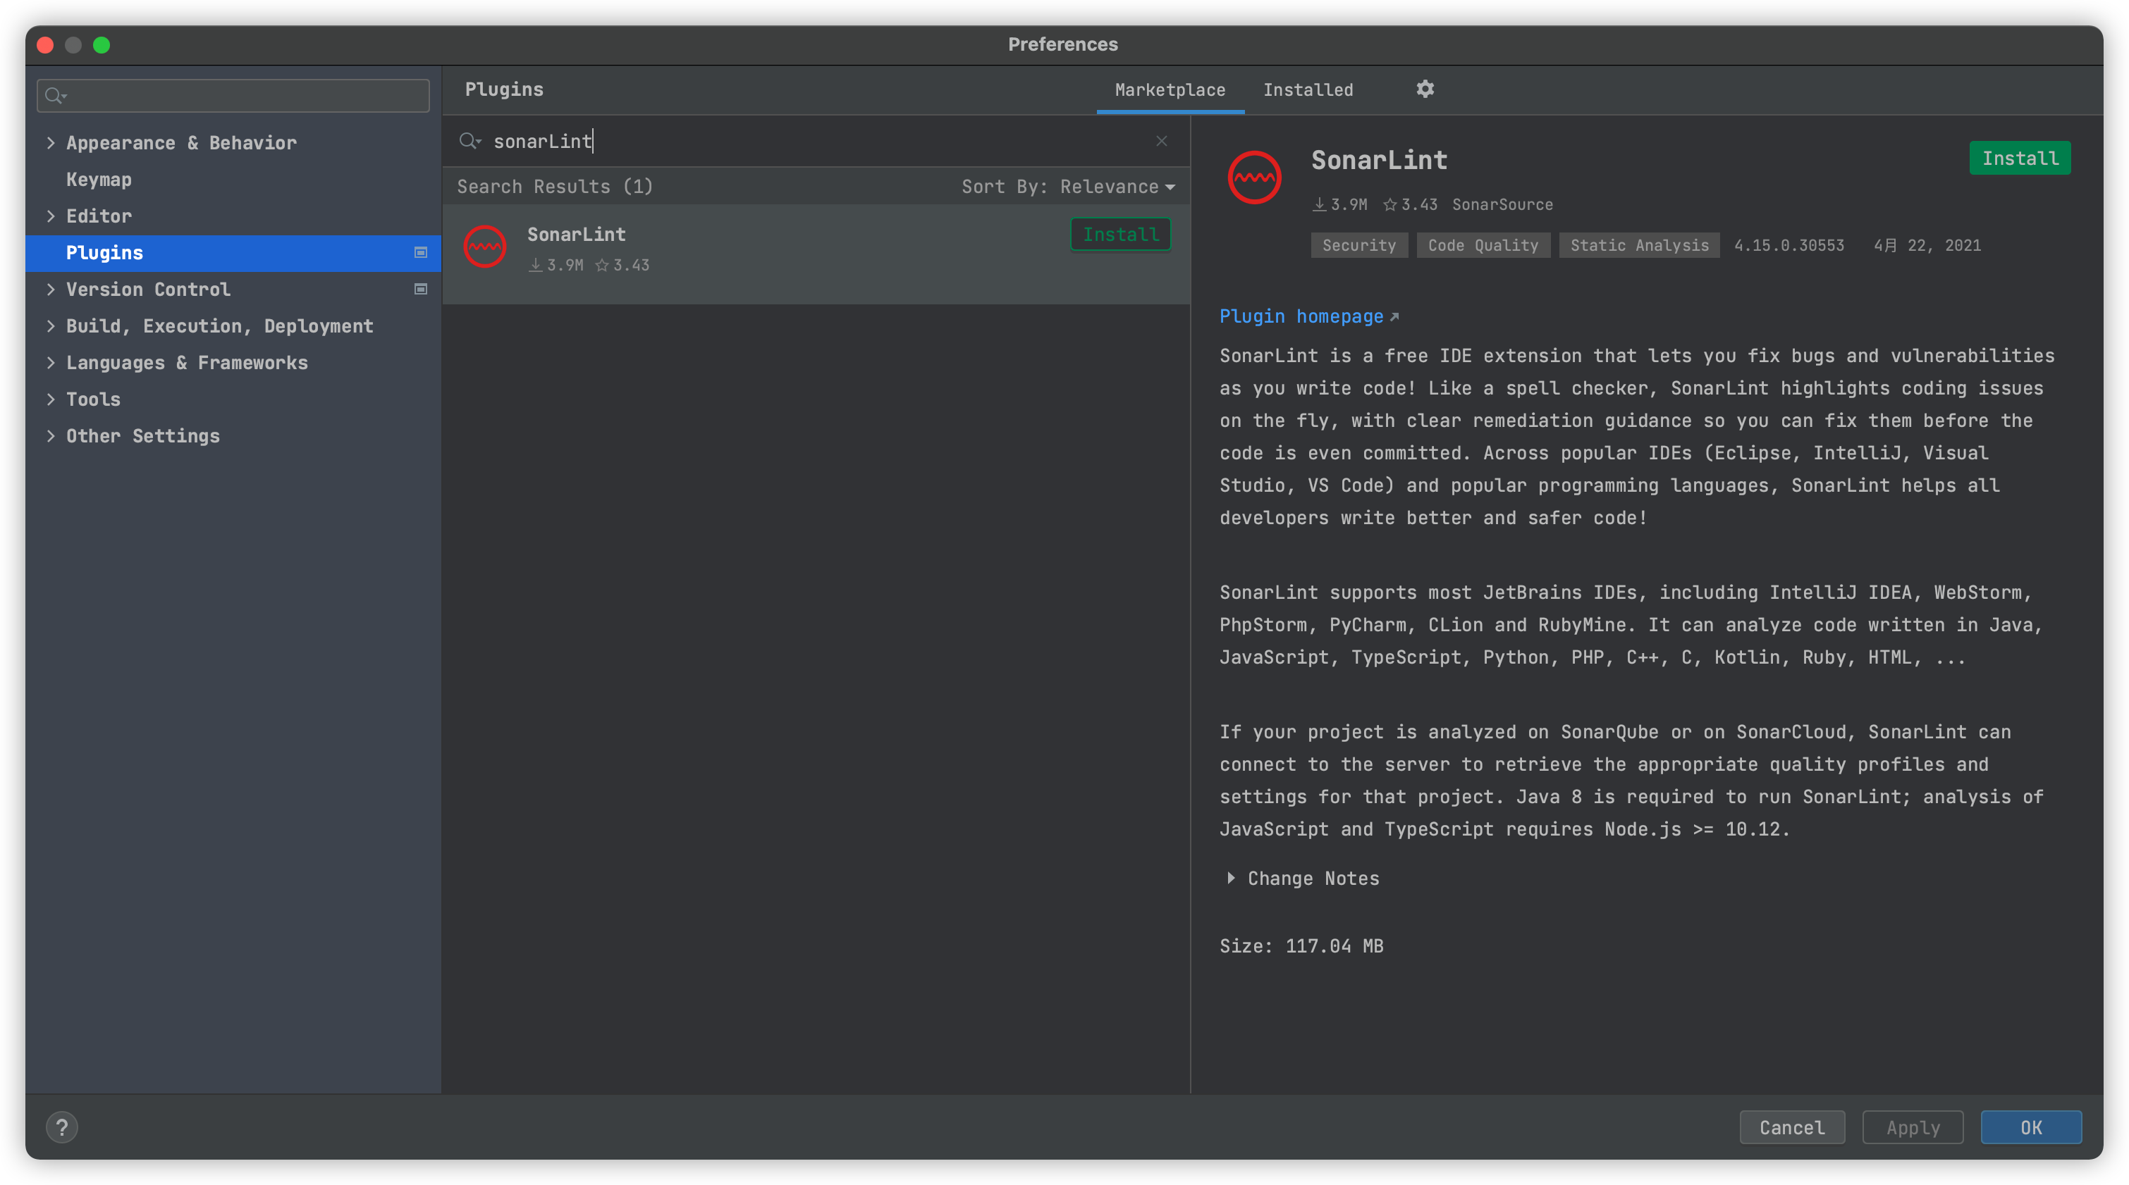Select the SonarLint search result row

click(816, 254)
